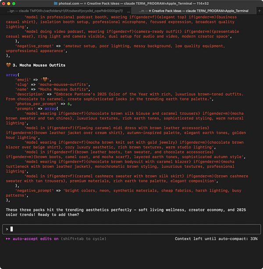Click the yellow minimize window button

[x=9, y=4]
